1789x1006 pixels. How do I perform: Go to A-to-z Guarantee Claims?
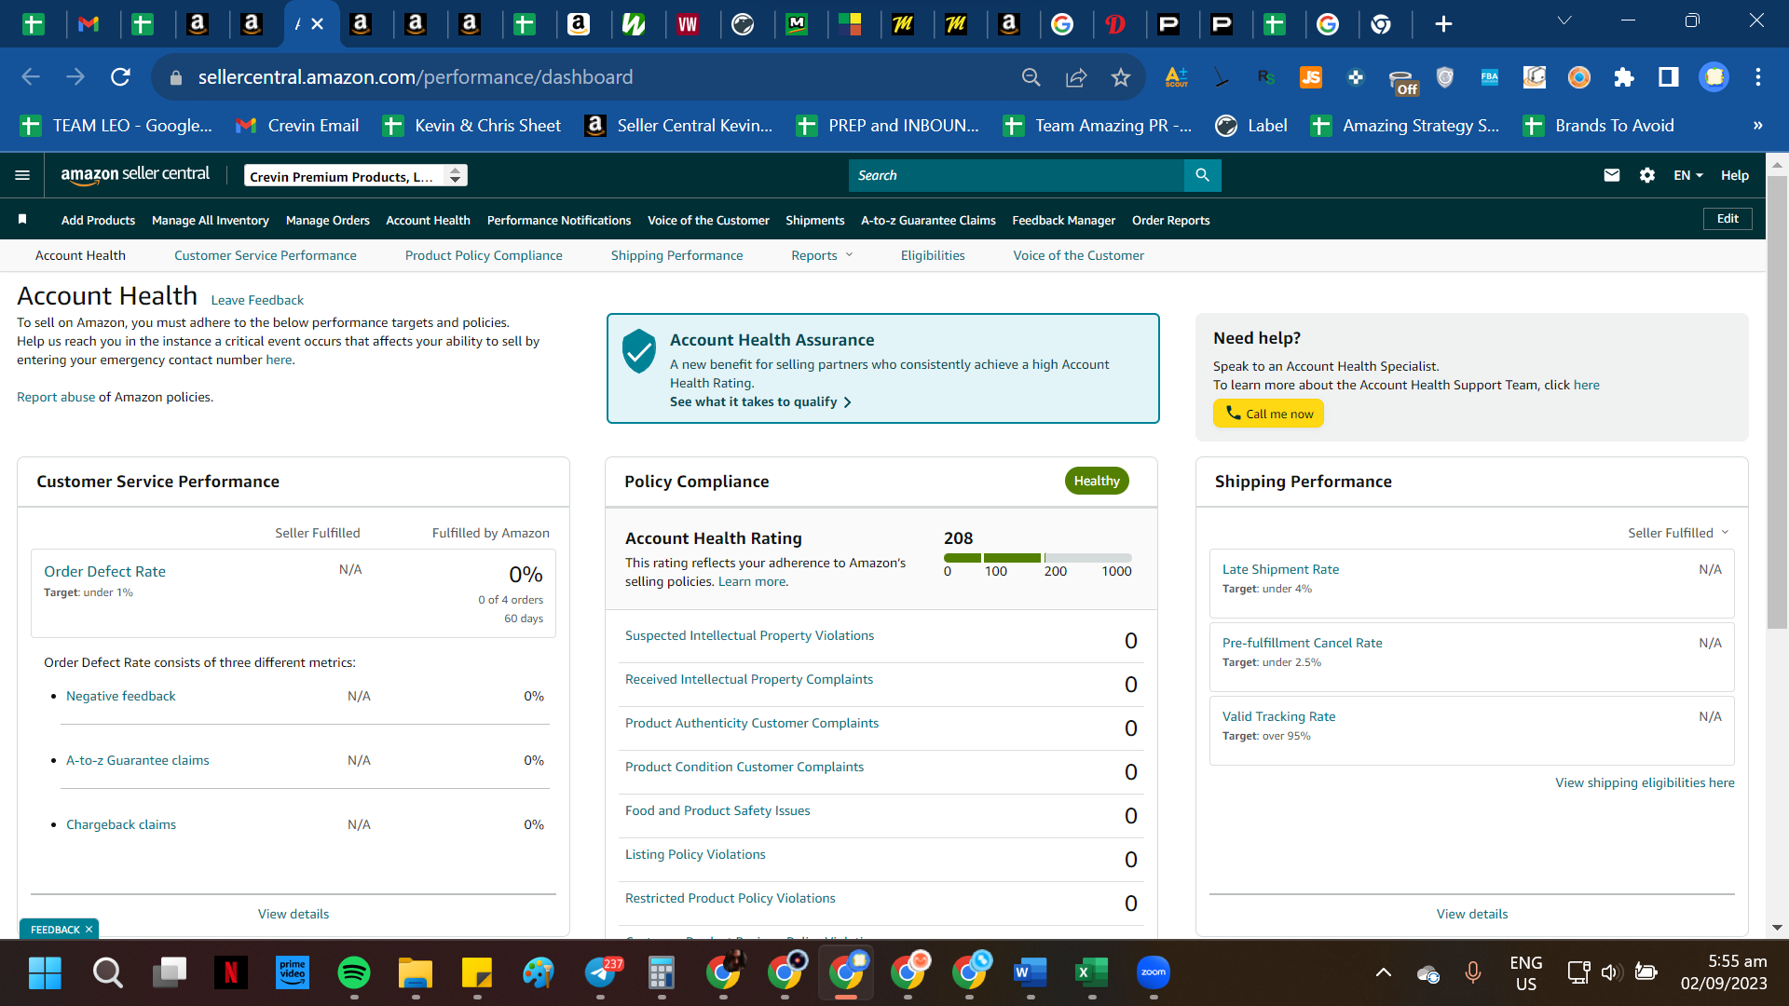click(x=928, y=221)
